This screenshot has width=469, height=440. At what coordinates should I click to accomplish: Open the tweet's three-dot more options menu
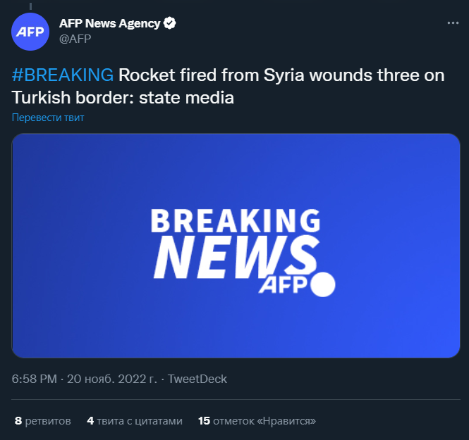(x=453, y=23)
